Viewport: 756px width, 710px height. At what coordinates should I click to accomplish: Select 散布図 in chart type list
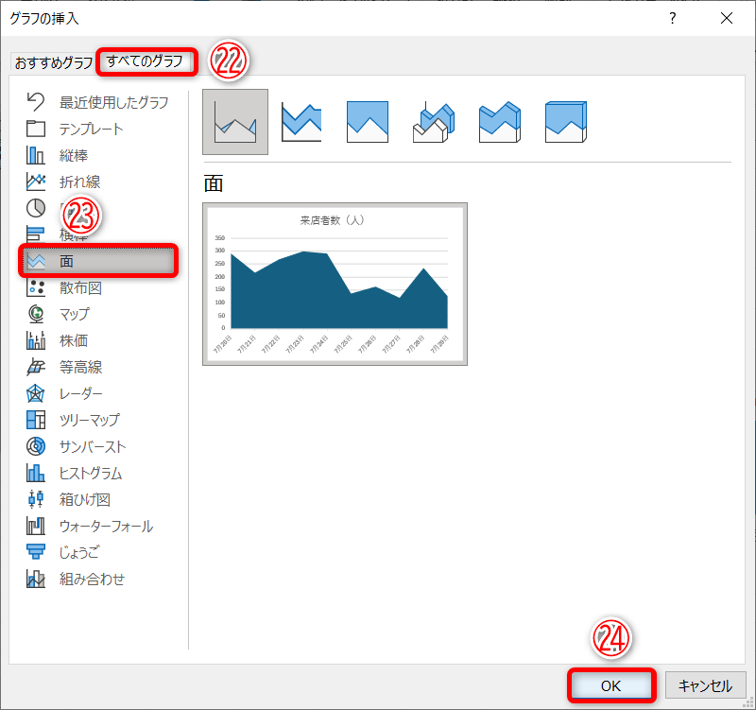[80, 288]
